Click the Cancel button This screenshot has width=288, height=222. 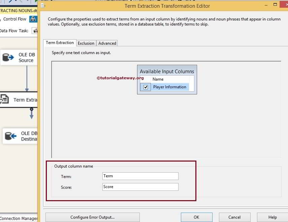click(x=234, y=217)
